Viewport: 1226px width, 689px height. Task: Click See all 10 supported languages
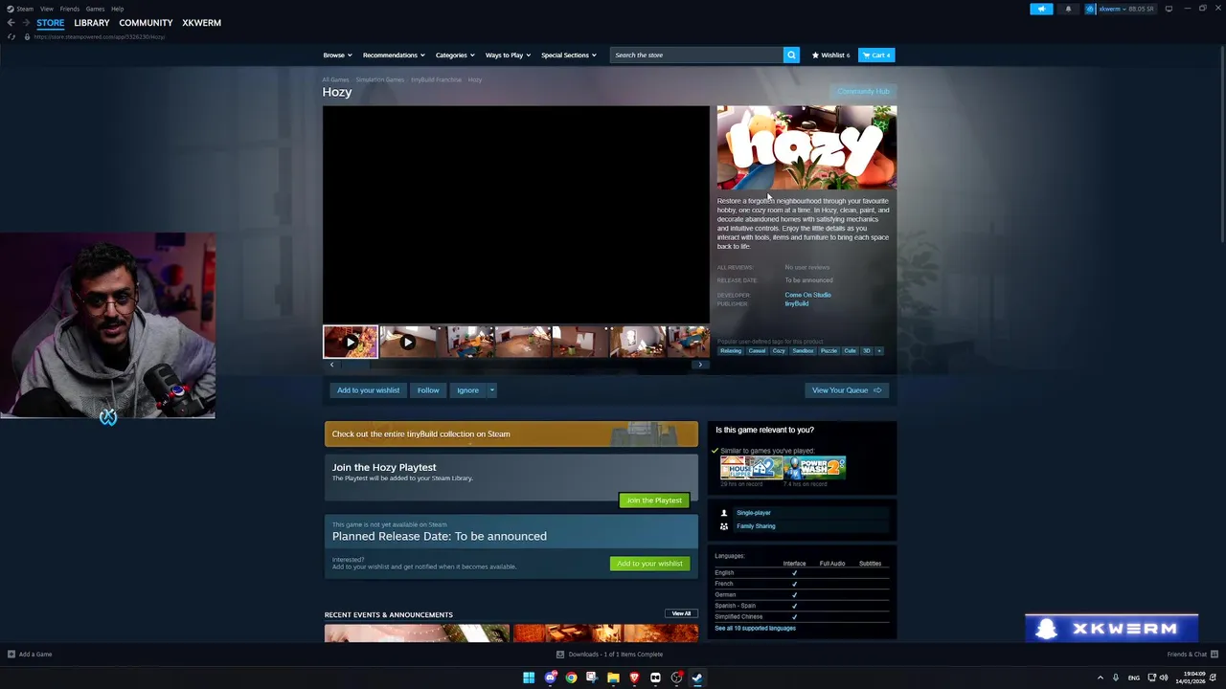click(x=755, y=628)
